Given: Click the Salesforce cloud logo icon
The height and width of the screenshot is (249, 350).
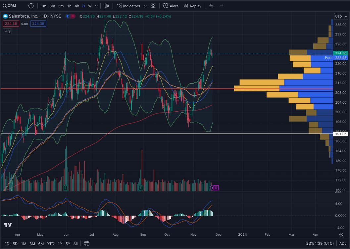Looking at the screenshot, I should coord(5,16).
